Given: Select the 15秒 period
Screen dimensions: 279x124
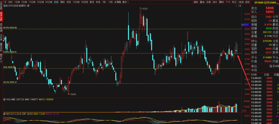Looking at the screenshot, I should [110, 2].
